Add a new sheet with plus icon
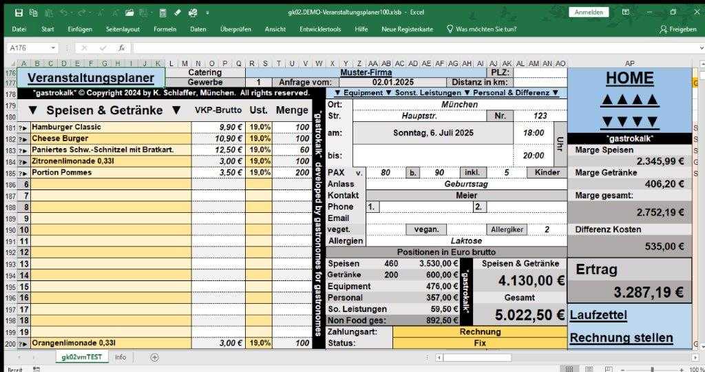Viewport: 705px width, 372px height. pos(154,357)
